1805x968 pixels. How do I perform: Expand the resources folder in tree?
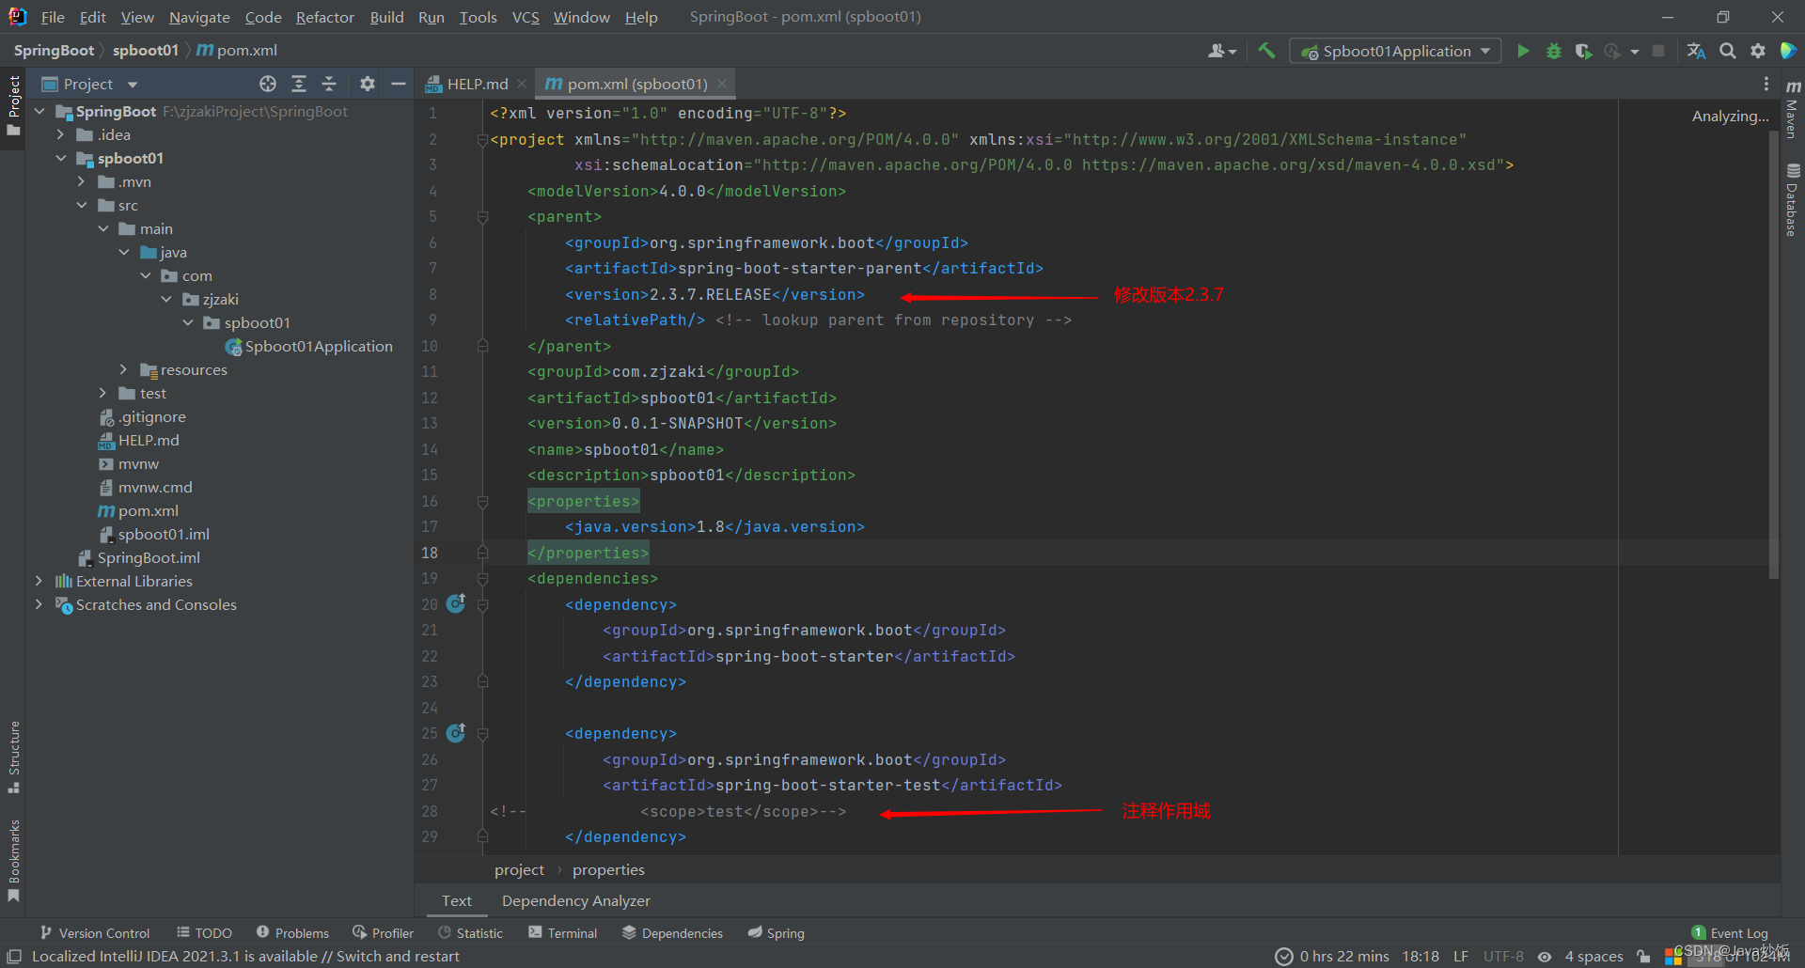tap(123, 369)
